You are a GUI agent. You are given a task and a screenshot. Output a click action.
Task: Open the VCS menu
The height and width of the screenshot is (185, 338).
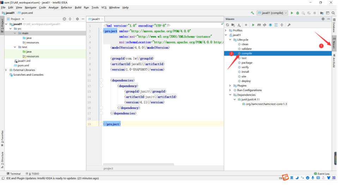coord(104,7)
